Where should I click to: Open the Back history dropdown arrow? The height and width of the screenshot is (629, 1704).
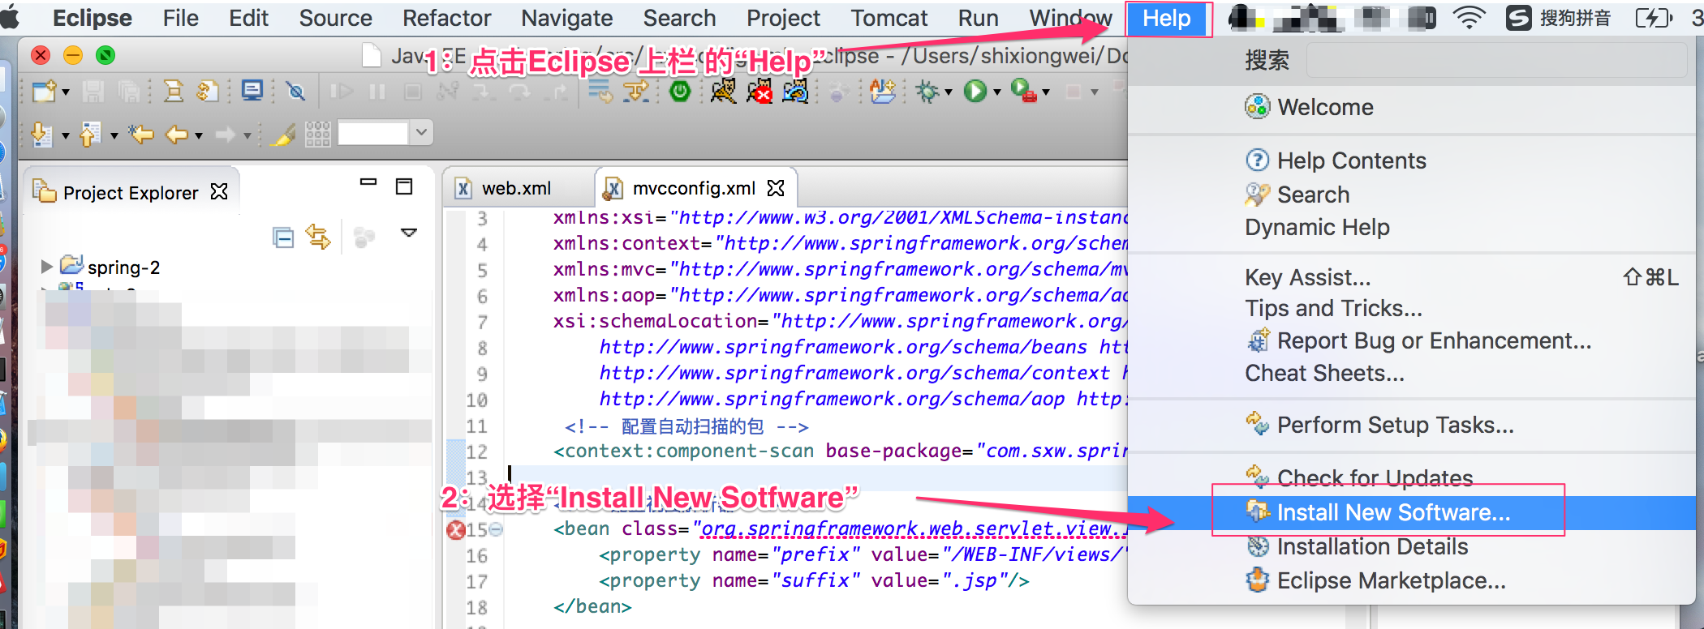point(199,135)
